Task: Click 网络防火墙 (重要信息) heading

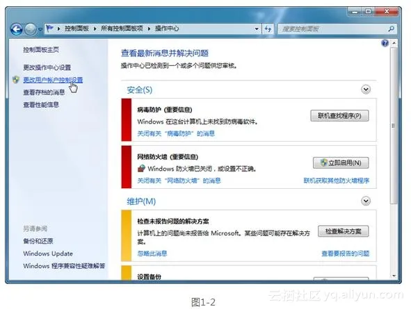Action: point(168,157)
